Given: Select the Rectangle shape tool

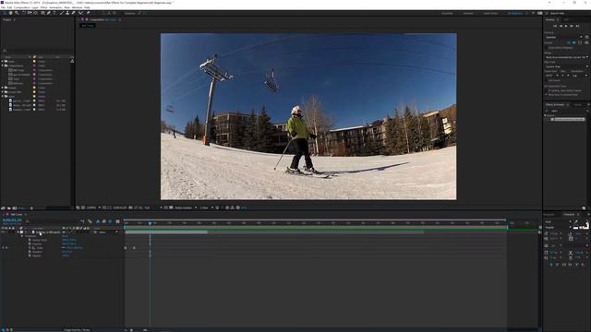Looking at the screenshot, I should 42,13.
